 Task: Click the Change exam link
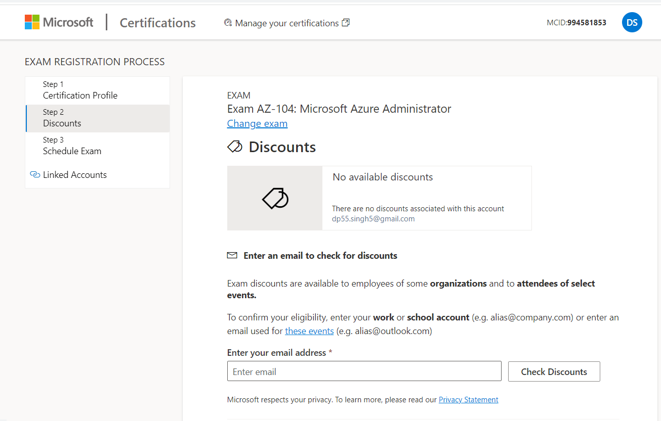tap(257, 123)
